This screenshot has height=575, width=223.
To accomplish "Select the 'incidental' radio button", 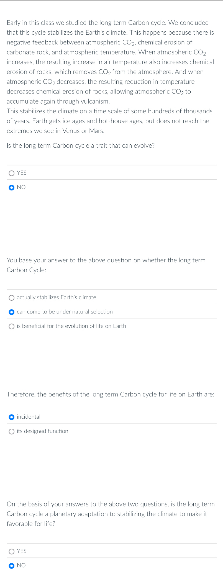I will coord(12,417).
